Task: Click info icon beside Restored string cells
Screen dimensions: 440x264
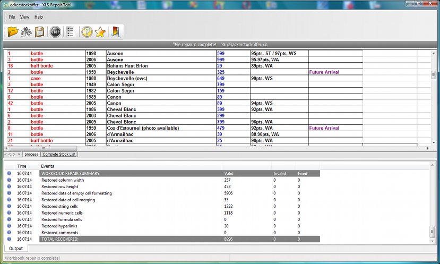Action: tap(9, 206)
